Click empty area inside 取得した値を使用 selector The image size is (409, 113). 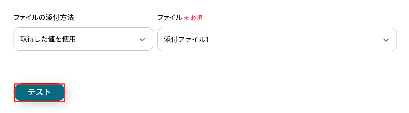pyautogui.click(x=107, y=39)
